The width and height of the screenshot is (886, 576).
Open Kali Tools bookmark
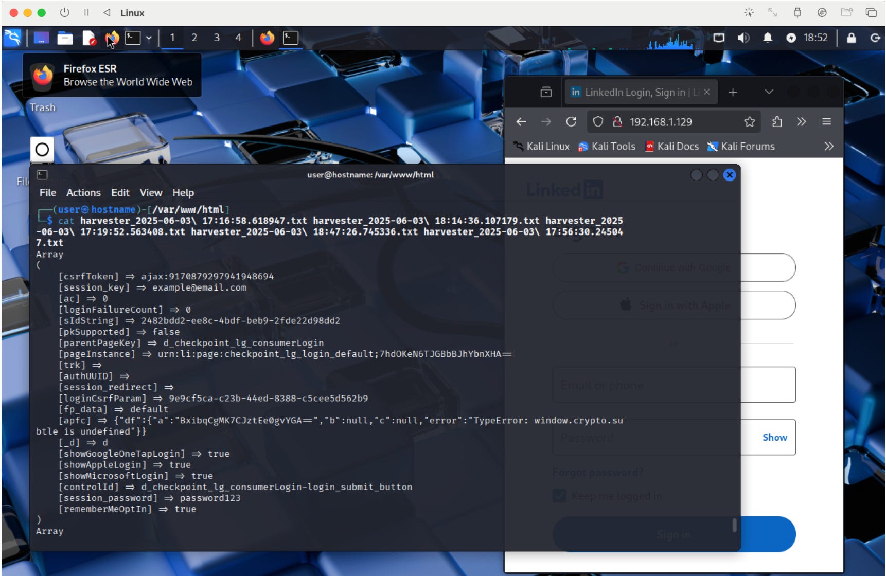click(x=607, y=147)
